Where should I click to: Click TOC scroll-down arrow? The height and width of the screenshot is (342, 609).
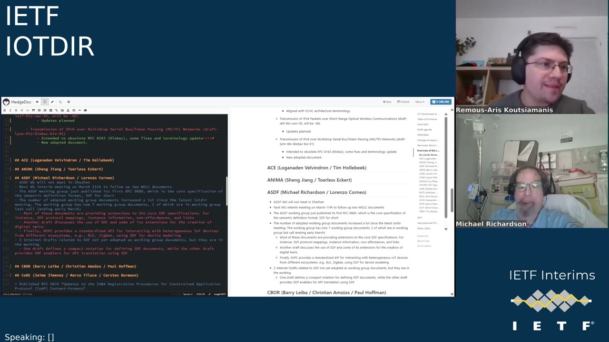tap(446, 229)
